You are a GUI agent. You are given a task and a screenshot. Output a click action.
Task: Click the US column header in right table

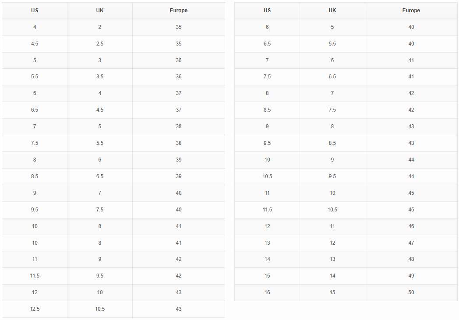pyautogui.click(x=267, y=11)
